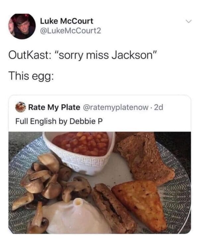The image size is (199, 248).
Task: Tap the baked beans bowl in photo
Action: [79, 152]
